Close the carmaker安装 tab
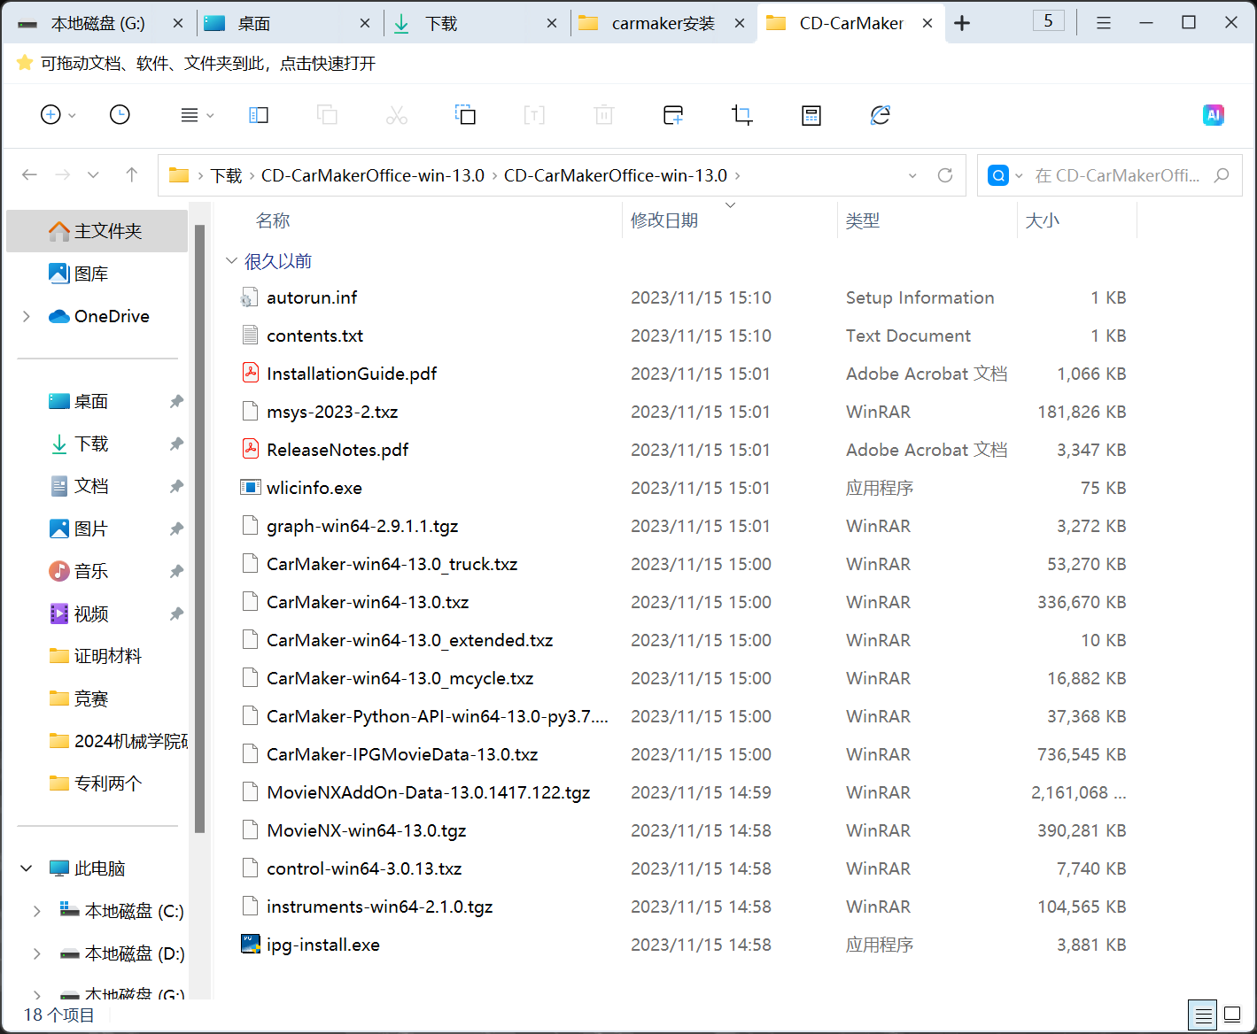 (x=740, y=24)
